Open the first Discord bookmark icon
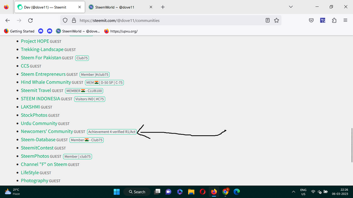 click(41, 31)
